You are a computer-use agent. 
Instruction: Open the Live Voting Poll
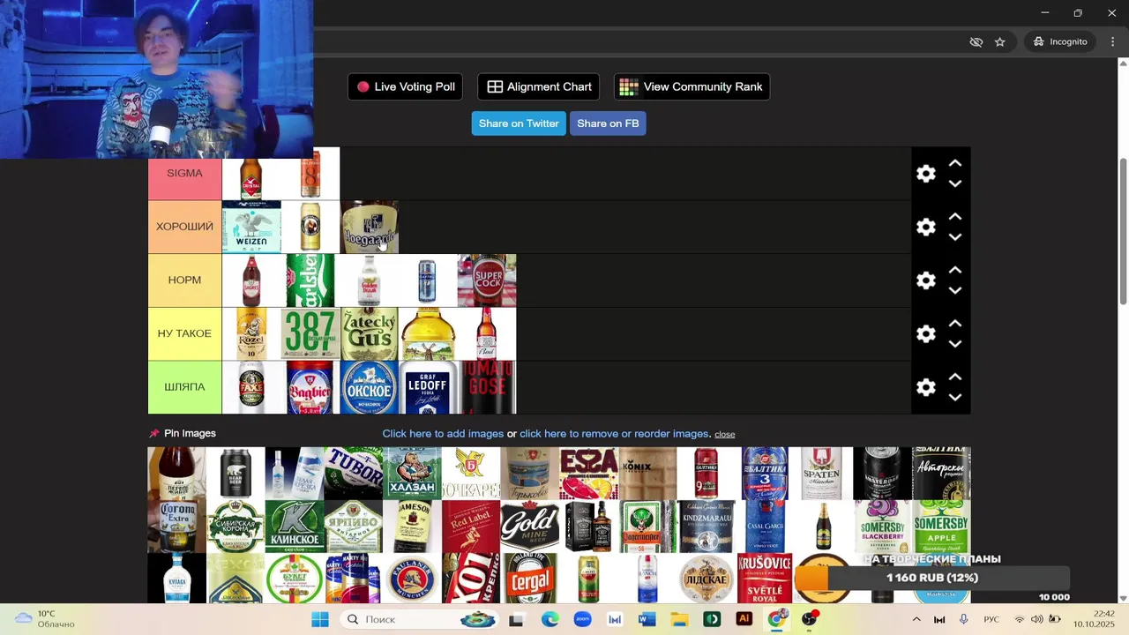click(406, 86)
